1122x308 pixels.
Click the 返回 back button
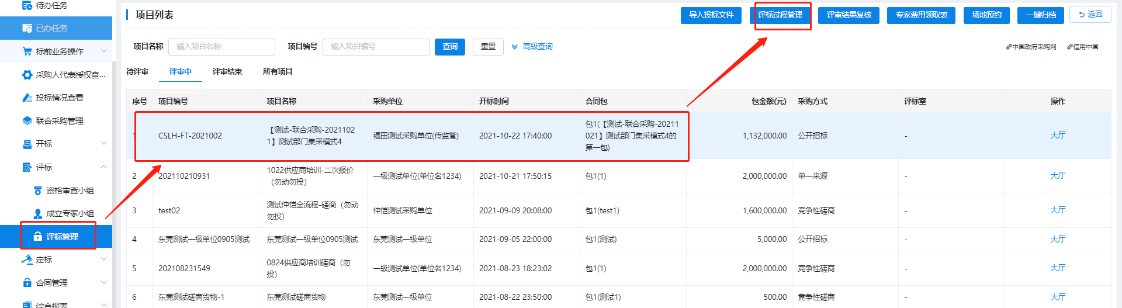[1090, 15]
